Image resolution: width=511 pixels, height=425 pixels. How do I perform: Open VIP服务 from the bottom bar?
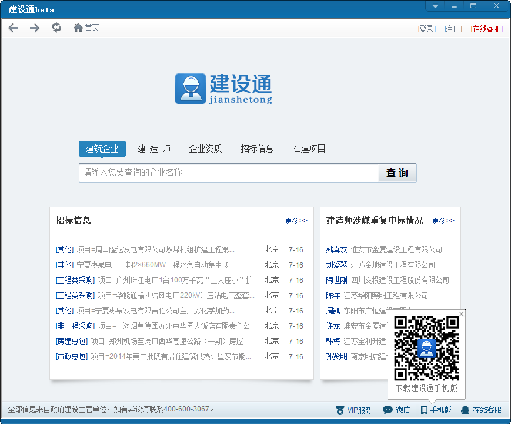353,410
